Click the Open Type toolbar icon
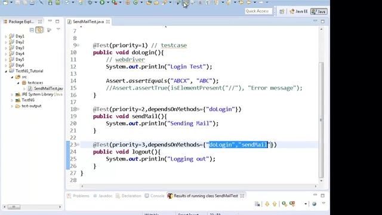 149,2
